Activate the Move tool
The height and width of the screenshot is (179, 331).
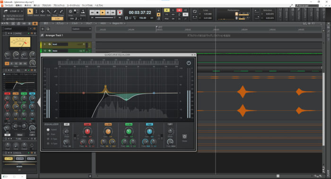(43, 11)
